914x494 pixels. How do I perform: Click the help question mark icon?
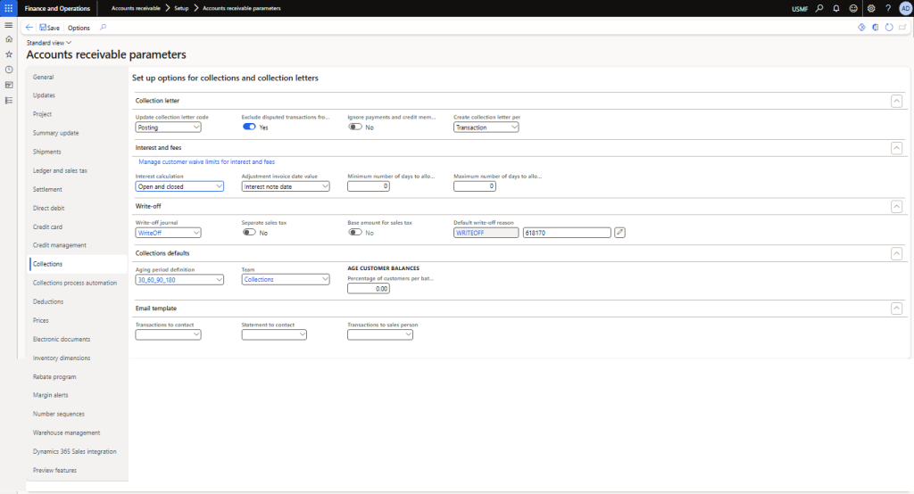888,8
